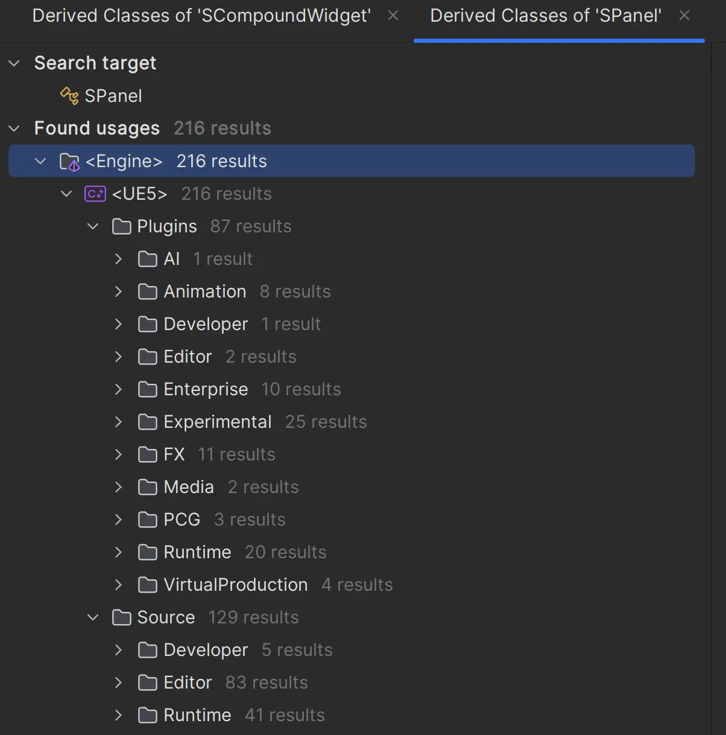Click the UE5 C++ module icon

click(95, 193)
